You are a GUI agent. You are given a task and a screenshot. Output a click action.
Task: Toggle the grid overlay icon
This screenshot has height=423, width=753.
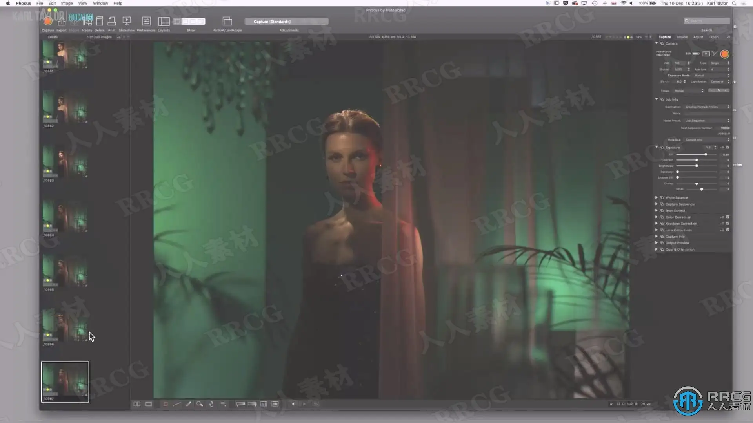pyautogui.click(x=264, y=404)
